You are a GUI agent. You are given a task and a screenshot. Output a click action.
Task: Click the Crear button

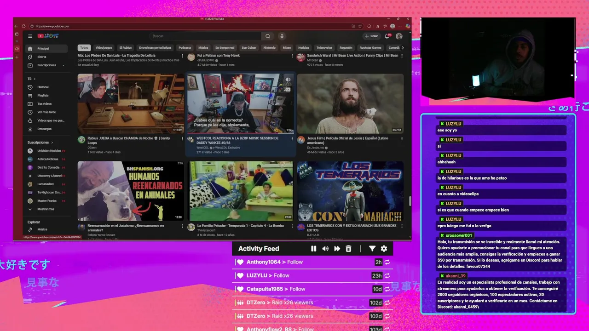pyautogui.click(x=371, y=36)
